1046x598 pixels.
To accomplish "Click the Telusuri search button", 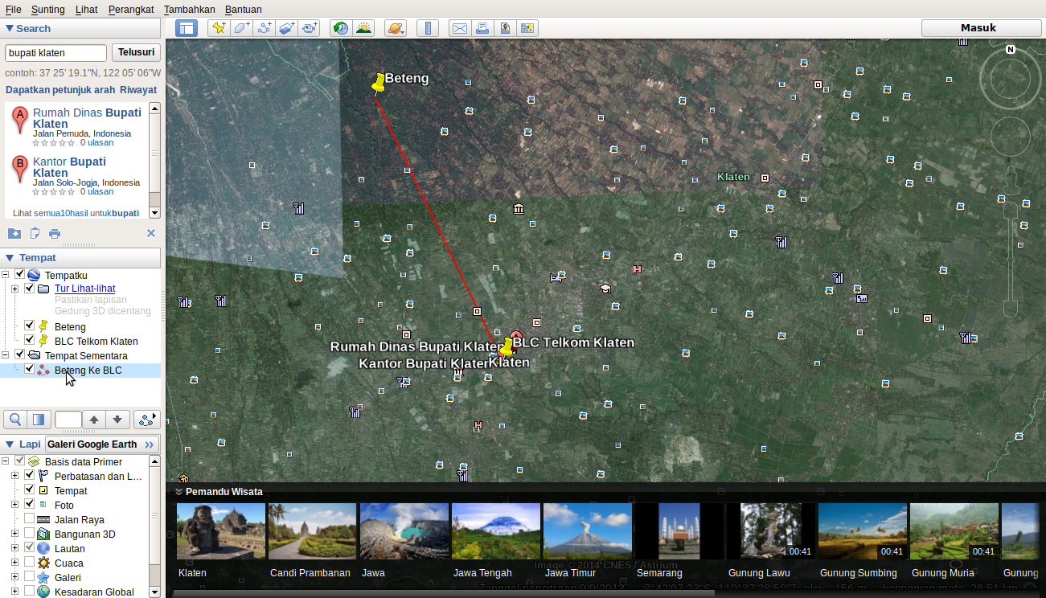I will pyautogui.click(x=136, y=53).
